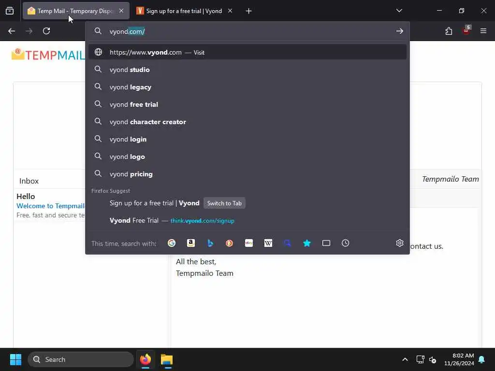Click the Welcome to Tempmail subject link
This screenshot has width=495, height=371.
(x=50, y=206)
